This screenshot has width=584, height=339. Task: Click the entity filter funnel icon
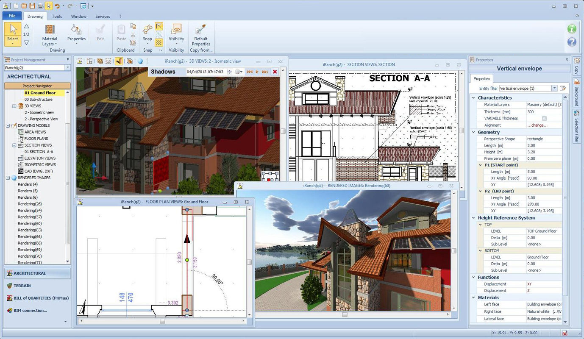[563, 88]
